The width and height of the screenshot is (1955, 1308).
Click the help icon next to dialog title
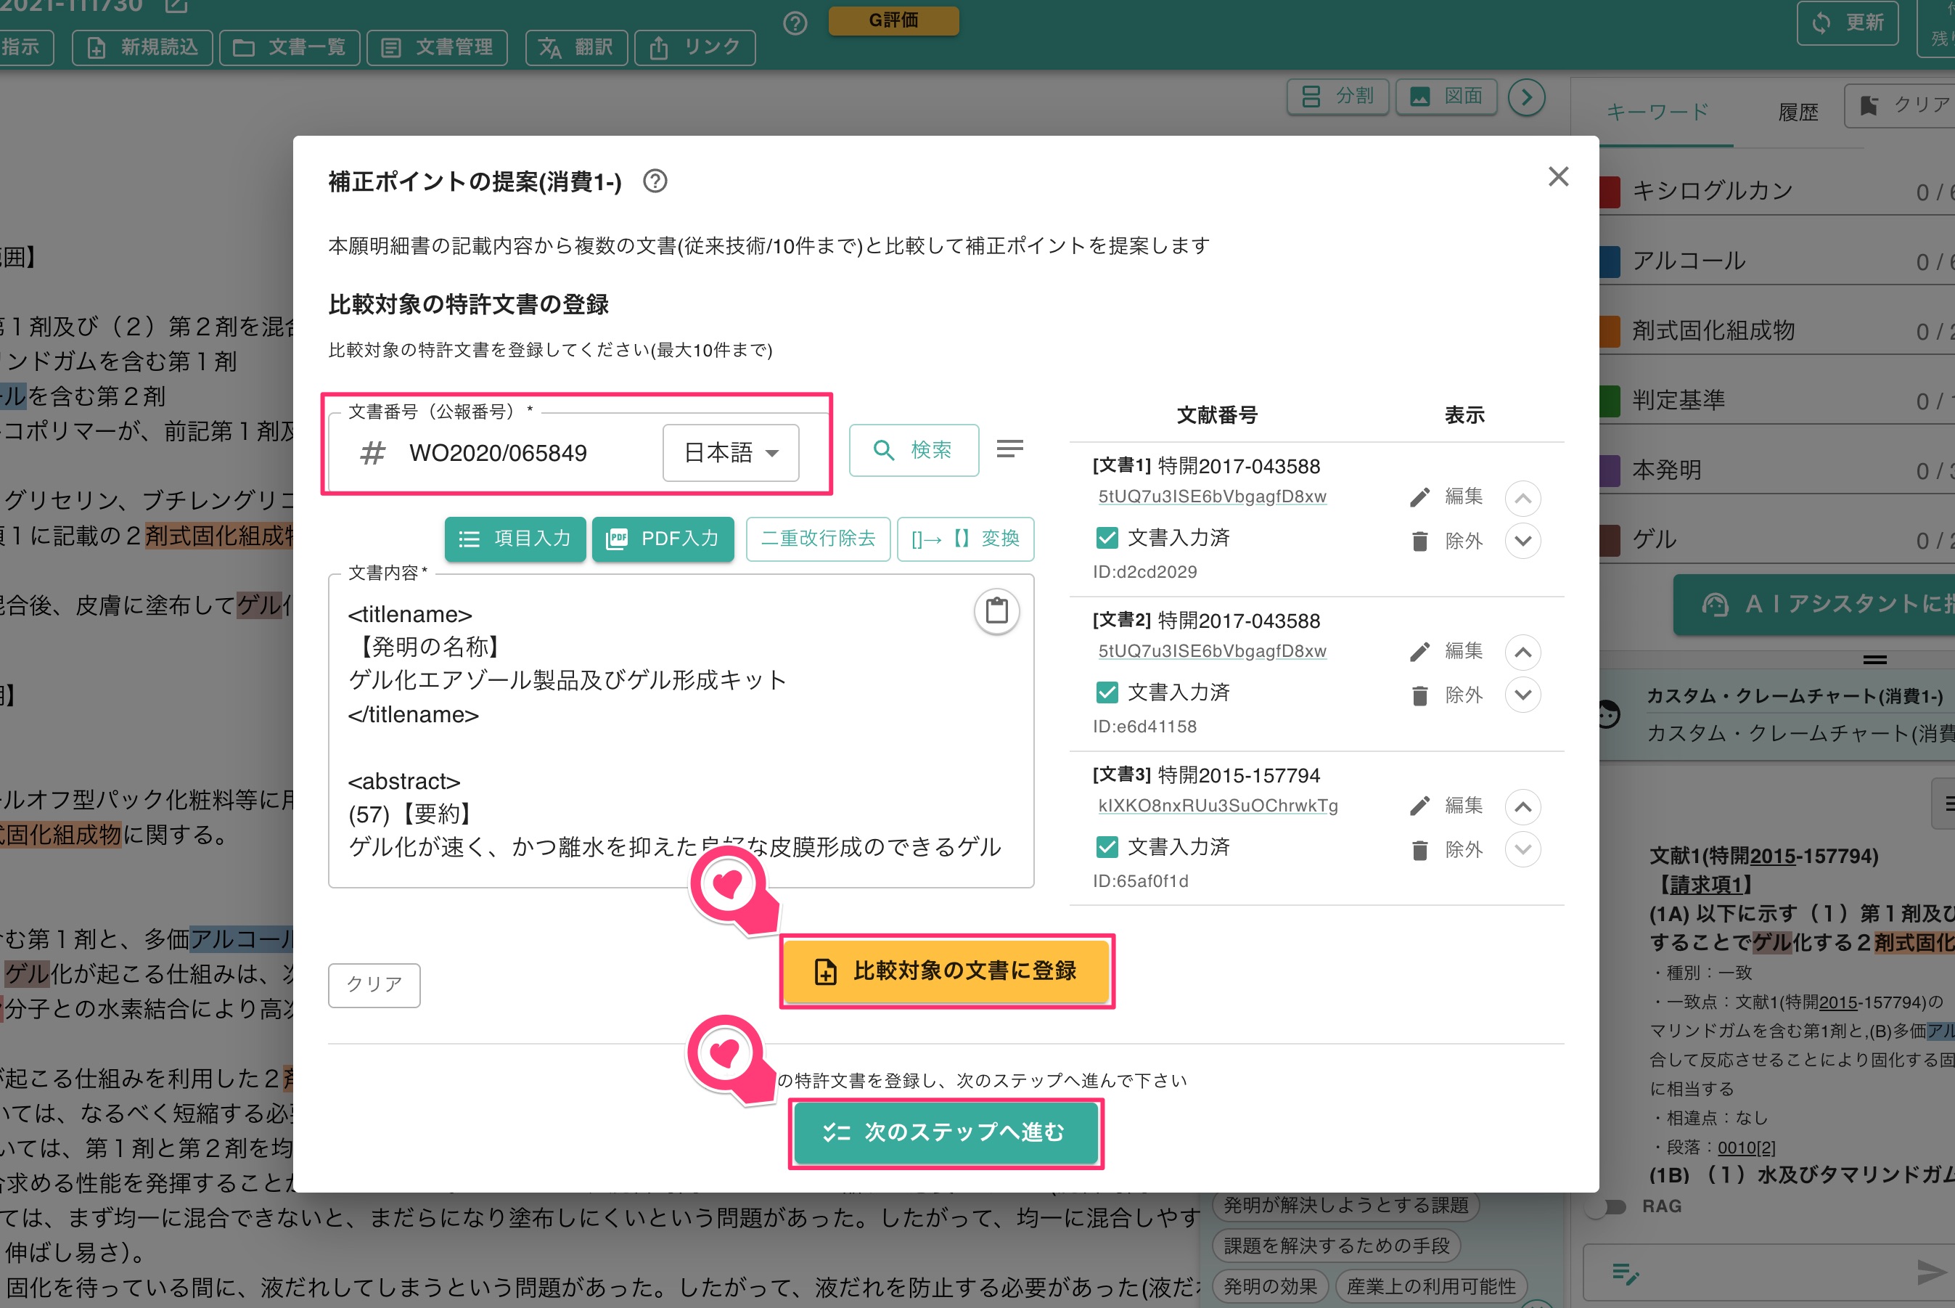pyautogui.click(x=655, y=181)
